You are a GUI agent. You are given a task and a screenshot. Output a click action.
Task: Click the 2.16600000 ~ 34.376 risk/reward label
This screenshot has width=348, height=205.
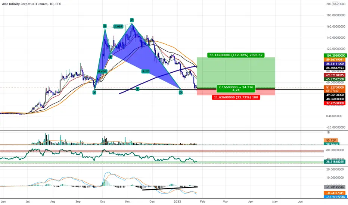click(x=236, y=88)
